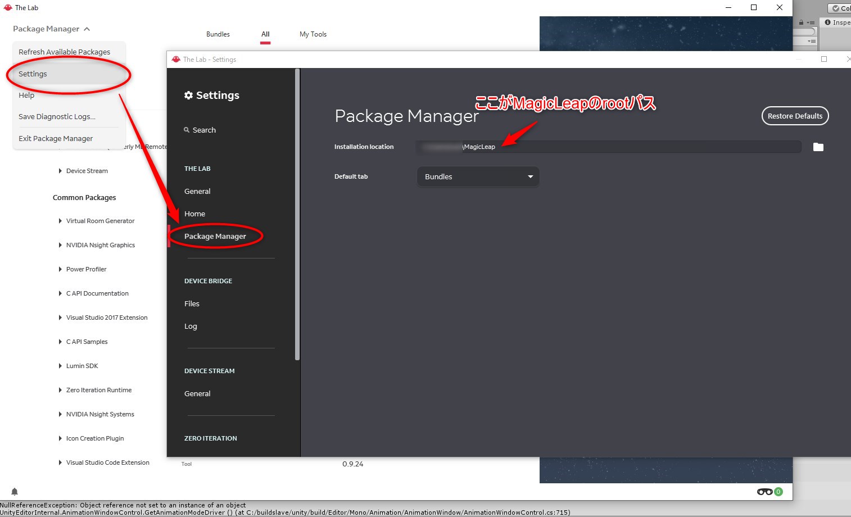Click the ZERO ITERATION section header
This screenshot has width=851, height=517.
(x=211, y=438)
